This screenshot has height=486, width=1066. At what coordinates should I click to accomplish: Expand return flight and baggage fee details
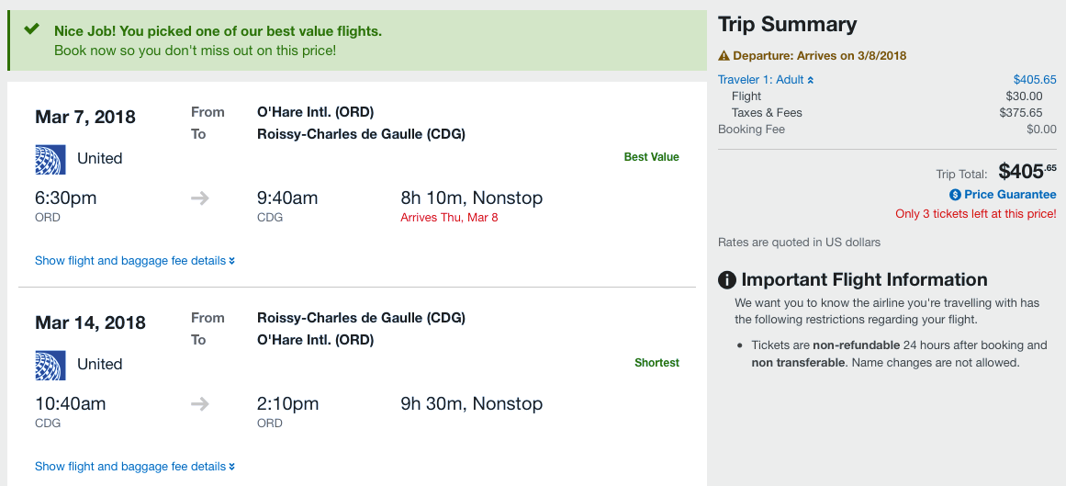click(135, 467)
